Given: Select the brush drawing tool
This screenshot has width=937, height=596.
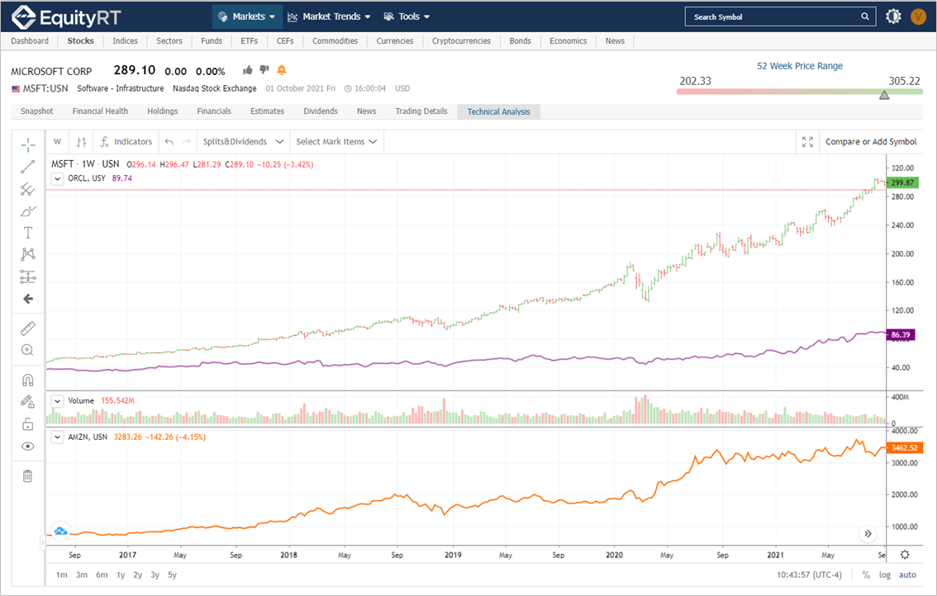Looking at the screenshot, I should [27, 211].
